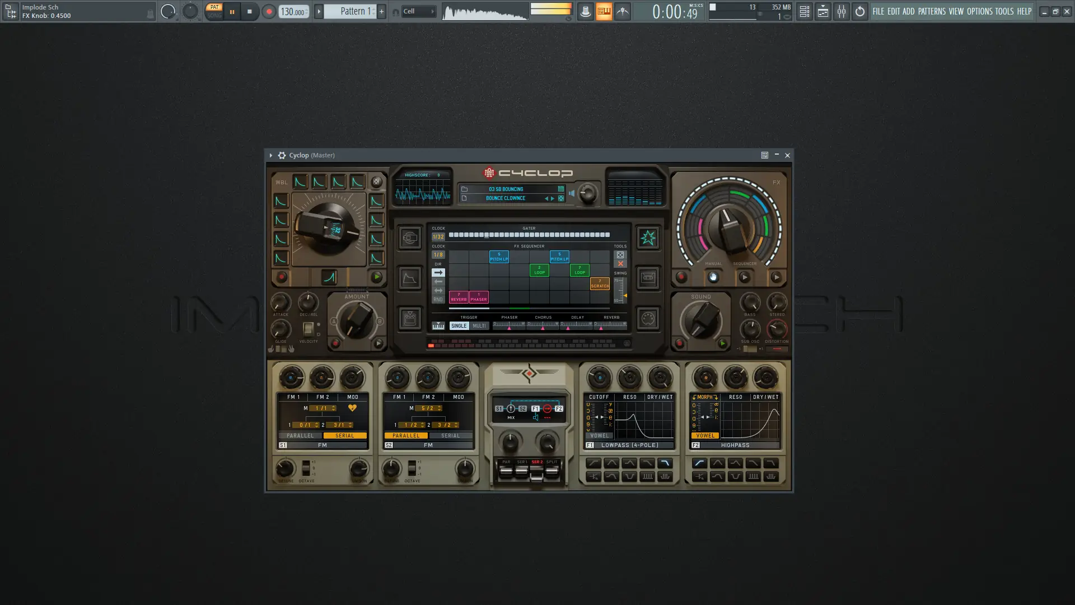
Task: Click the 5 PITCH LP sequencer step
Action: (x=499, y=257)
